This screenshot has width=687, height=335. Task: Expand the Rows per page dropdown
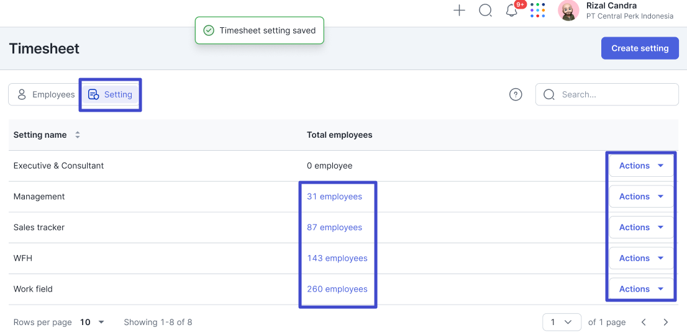pos(92,322)
